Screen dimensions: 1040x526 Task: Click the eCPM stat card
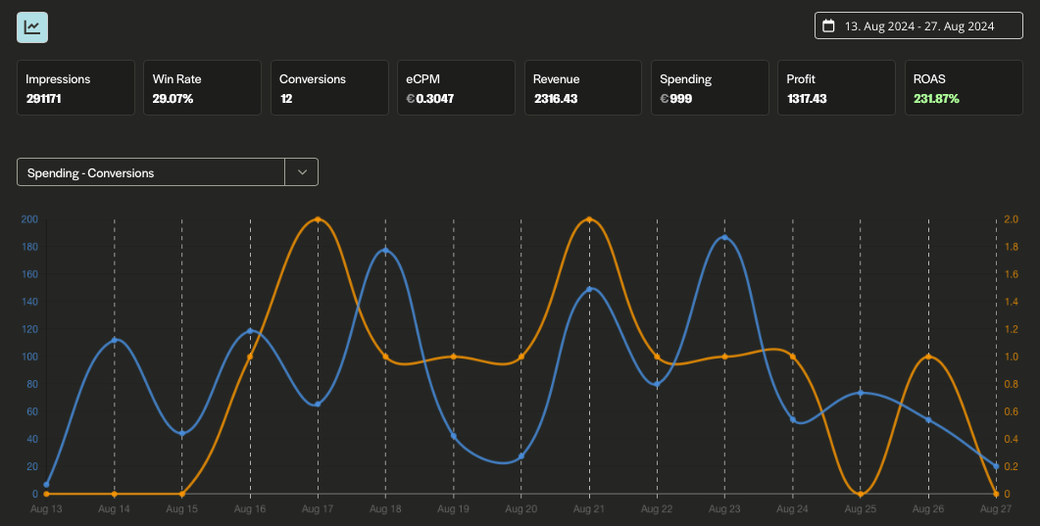[456, 88]
